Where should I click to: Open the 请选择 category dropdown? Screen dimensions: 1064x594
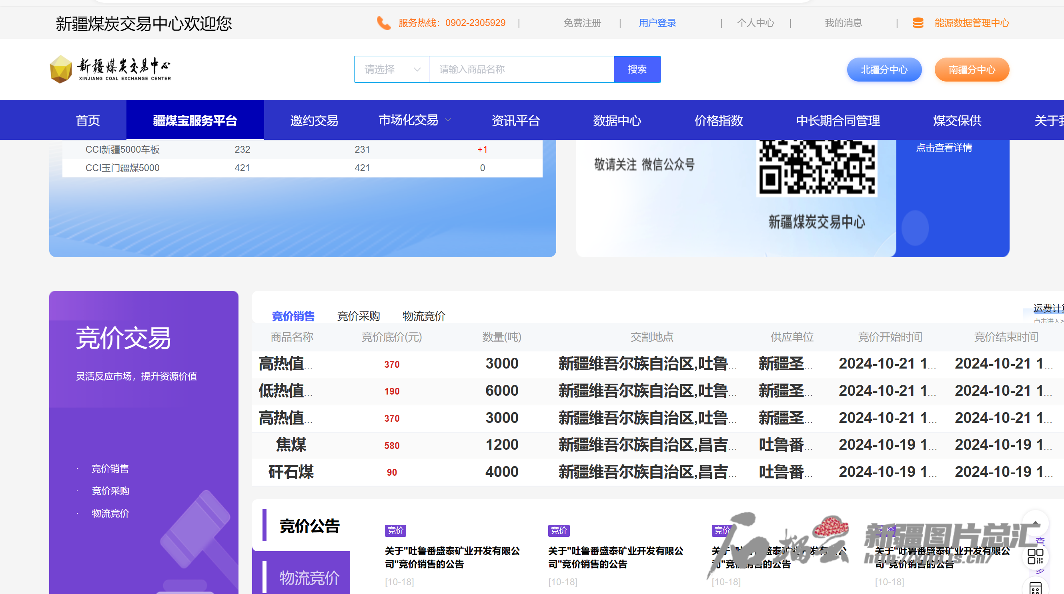click(x=392, y=69)
